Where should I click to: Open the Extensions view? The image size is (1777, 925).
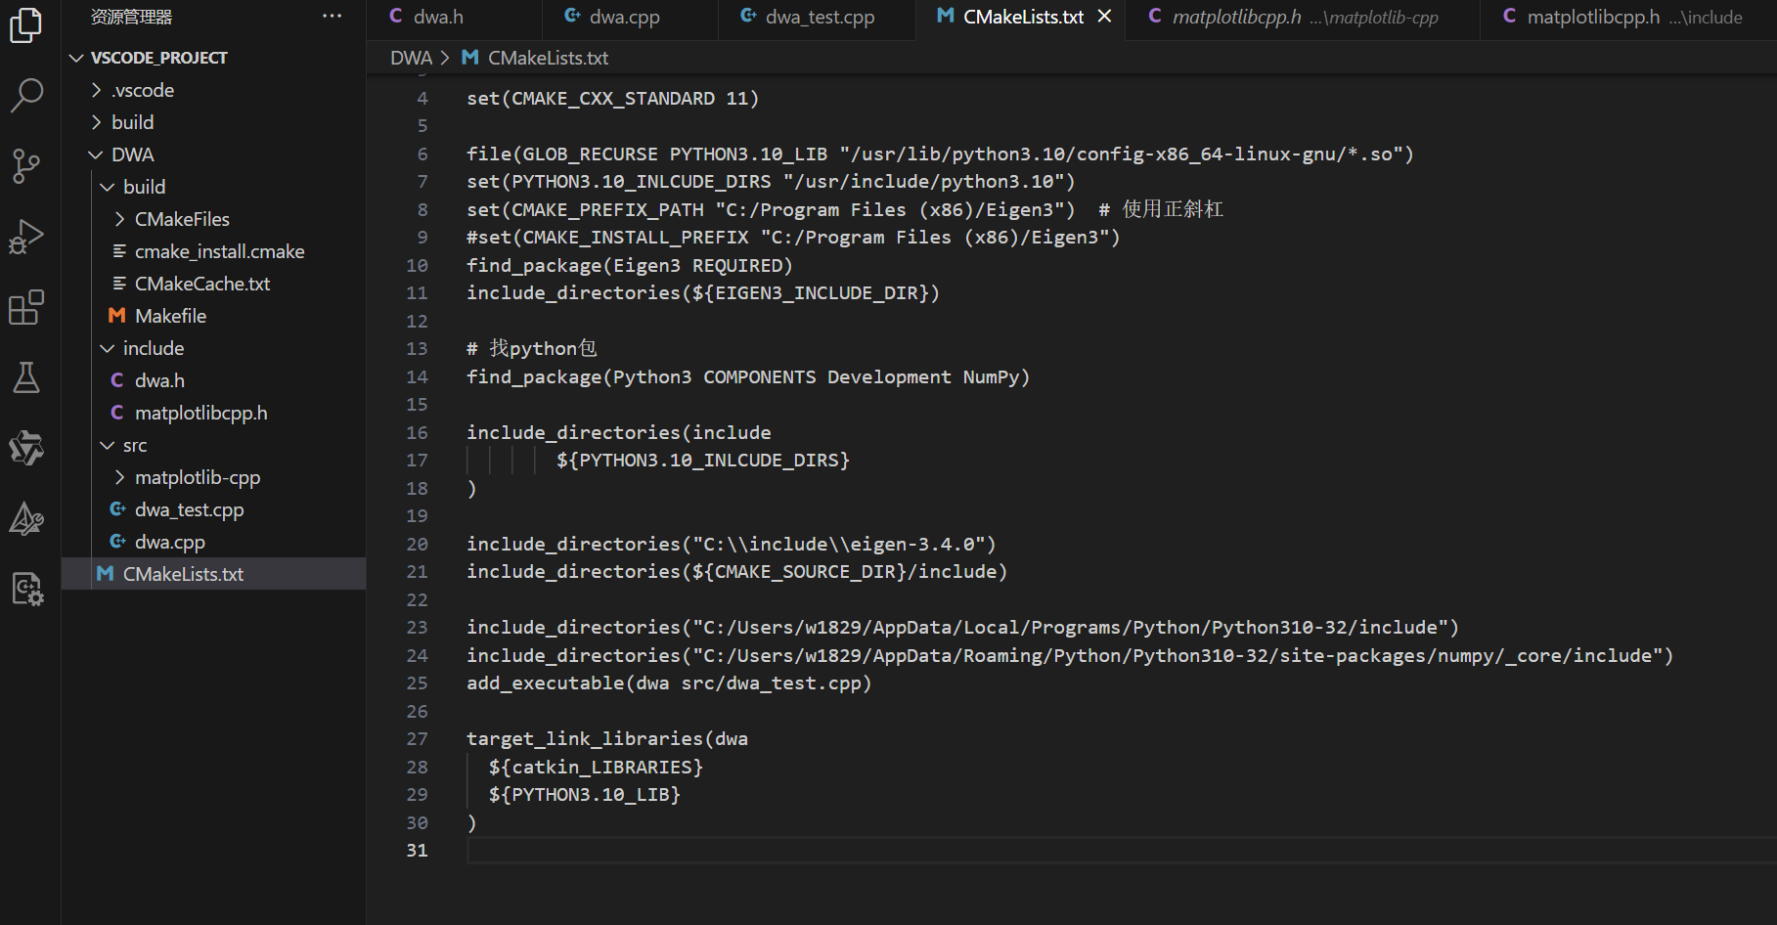tap(26, 307)
